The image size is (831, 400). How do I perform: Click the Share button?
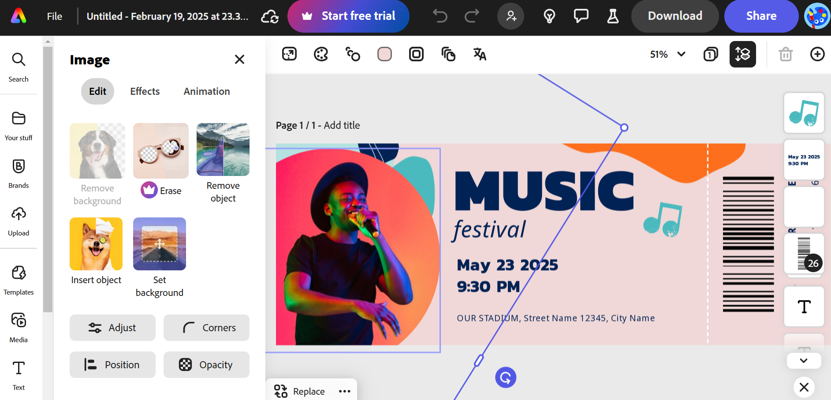click(x=761, y=16)
